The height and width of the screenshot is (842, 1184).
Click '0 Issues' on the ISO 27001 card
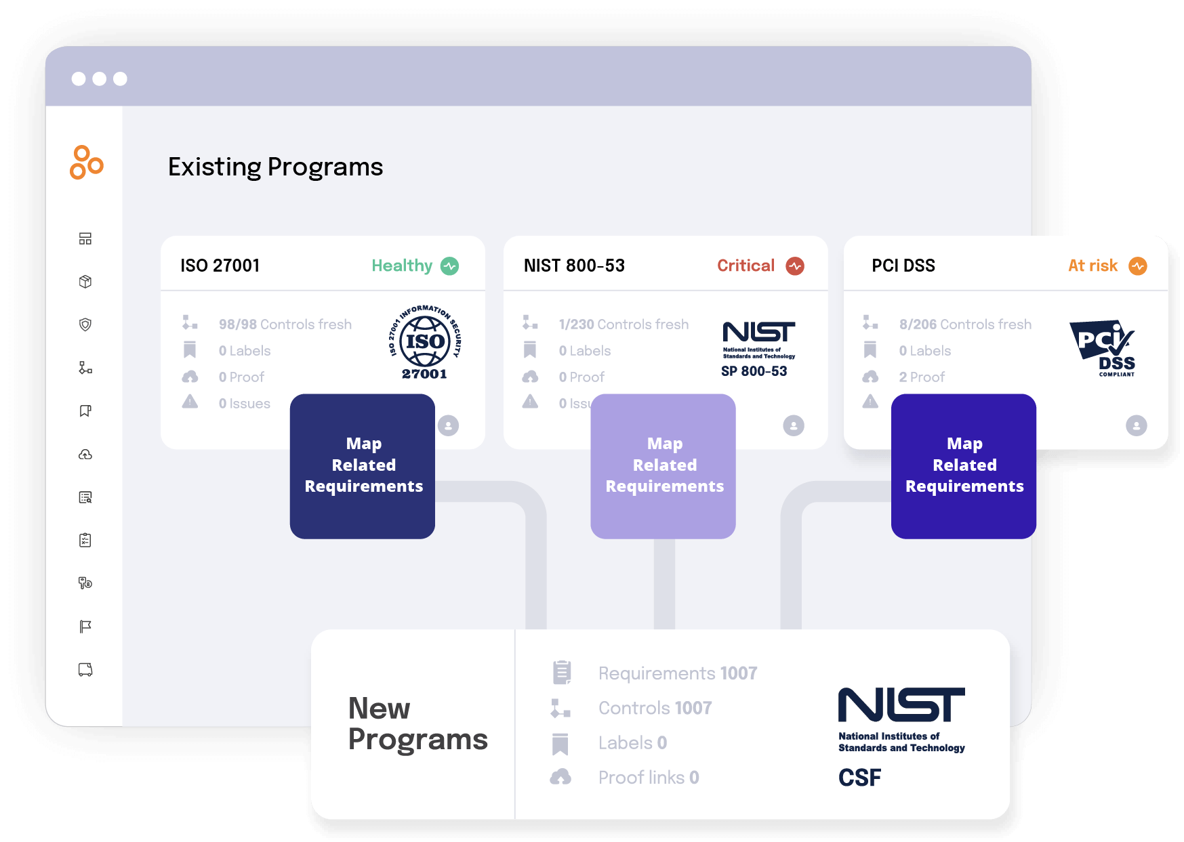pos(245,404)
